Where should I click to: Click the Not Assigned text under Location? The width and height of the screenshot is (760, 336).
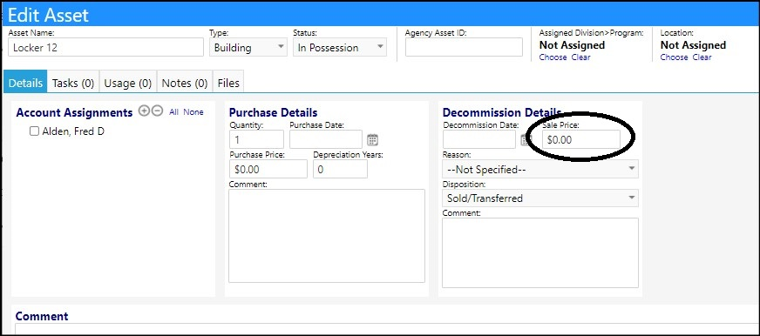click(x=693, y=45)
